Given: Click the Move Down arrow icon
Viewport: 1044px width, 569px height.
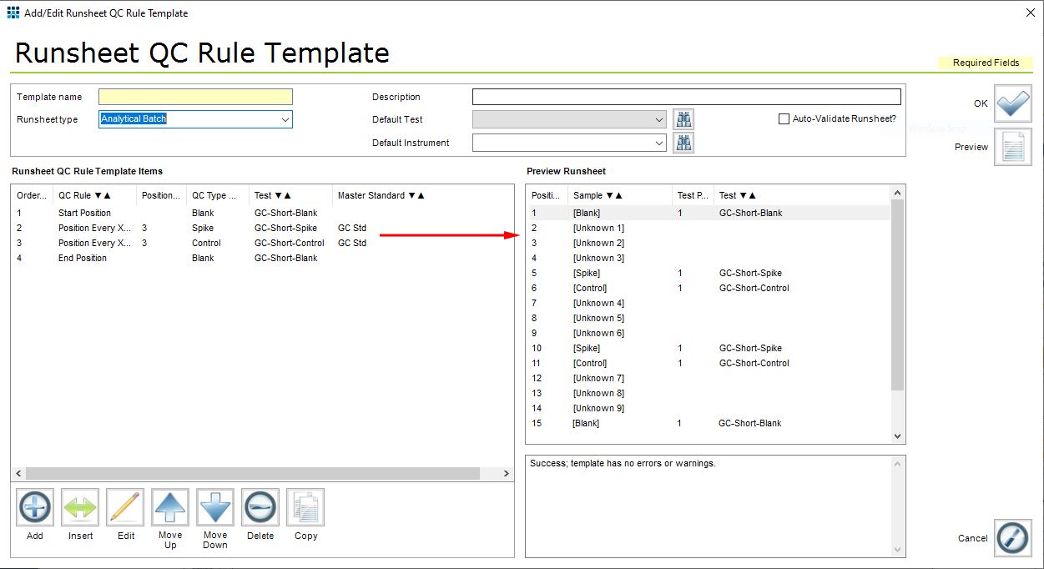Looking at the screenshot, I should pyautogui.click(x=214, y=506).
